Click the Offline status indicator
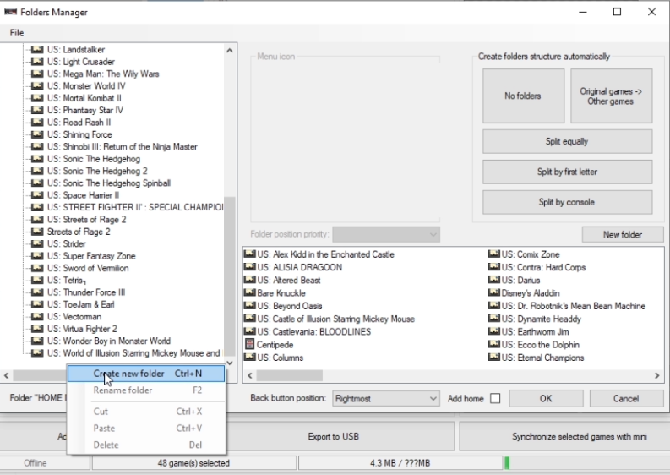 coord(35,463)
